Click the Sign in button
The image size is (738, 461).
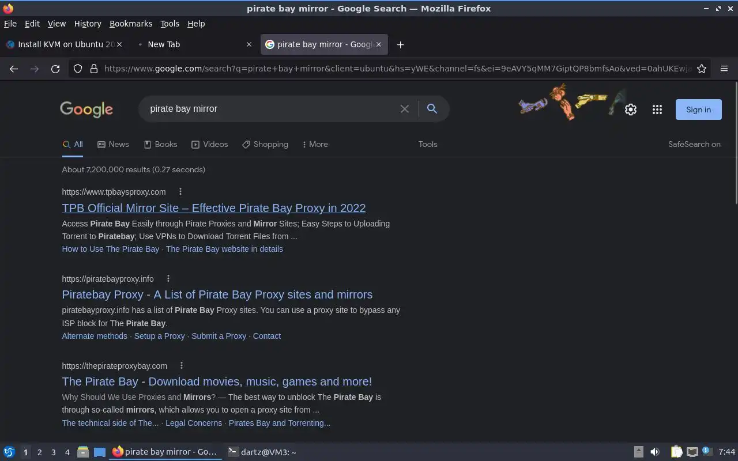tap(698, 109)
